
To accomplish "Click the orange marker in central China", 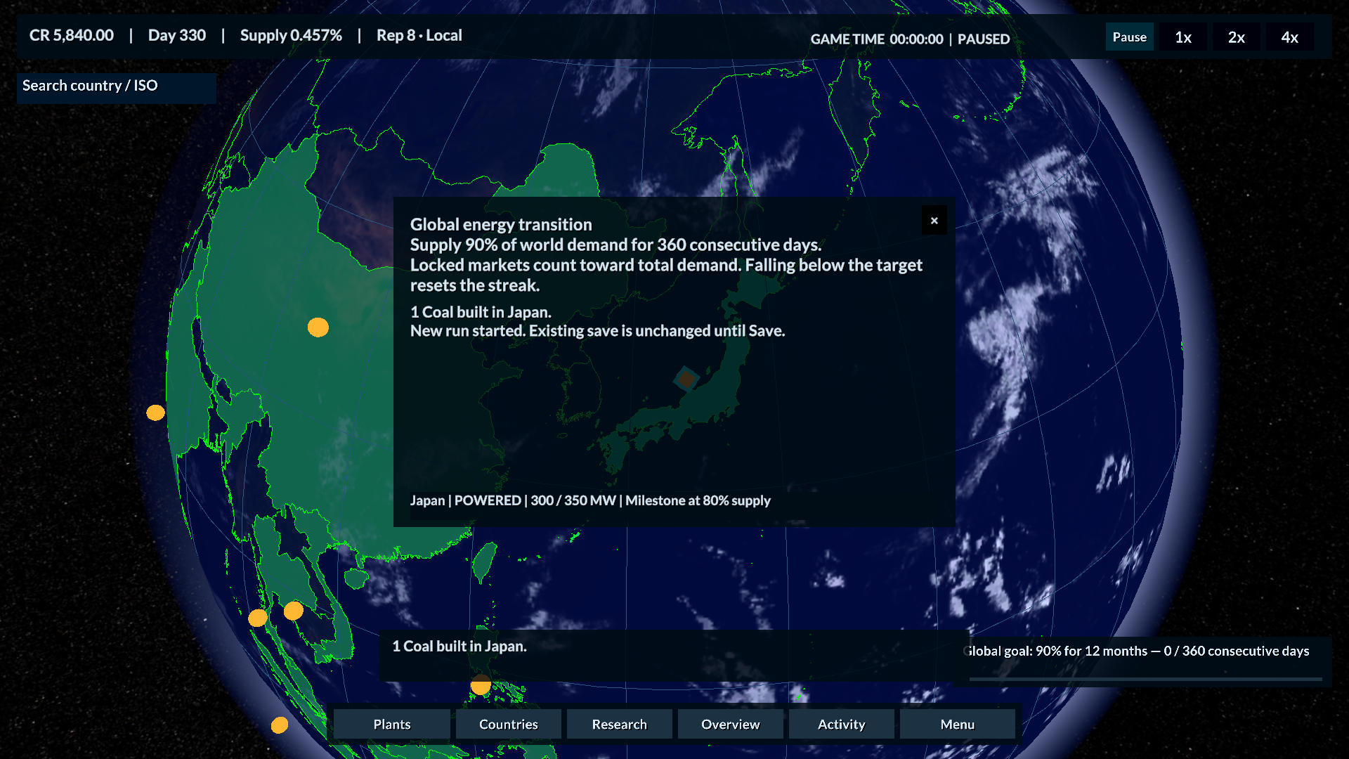I will click(318, 327).
